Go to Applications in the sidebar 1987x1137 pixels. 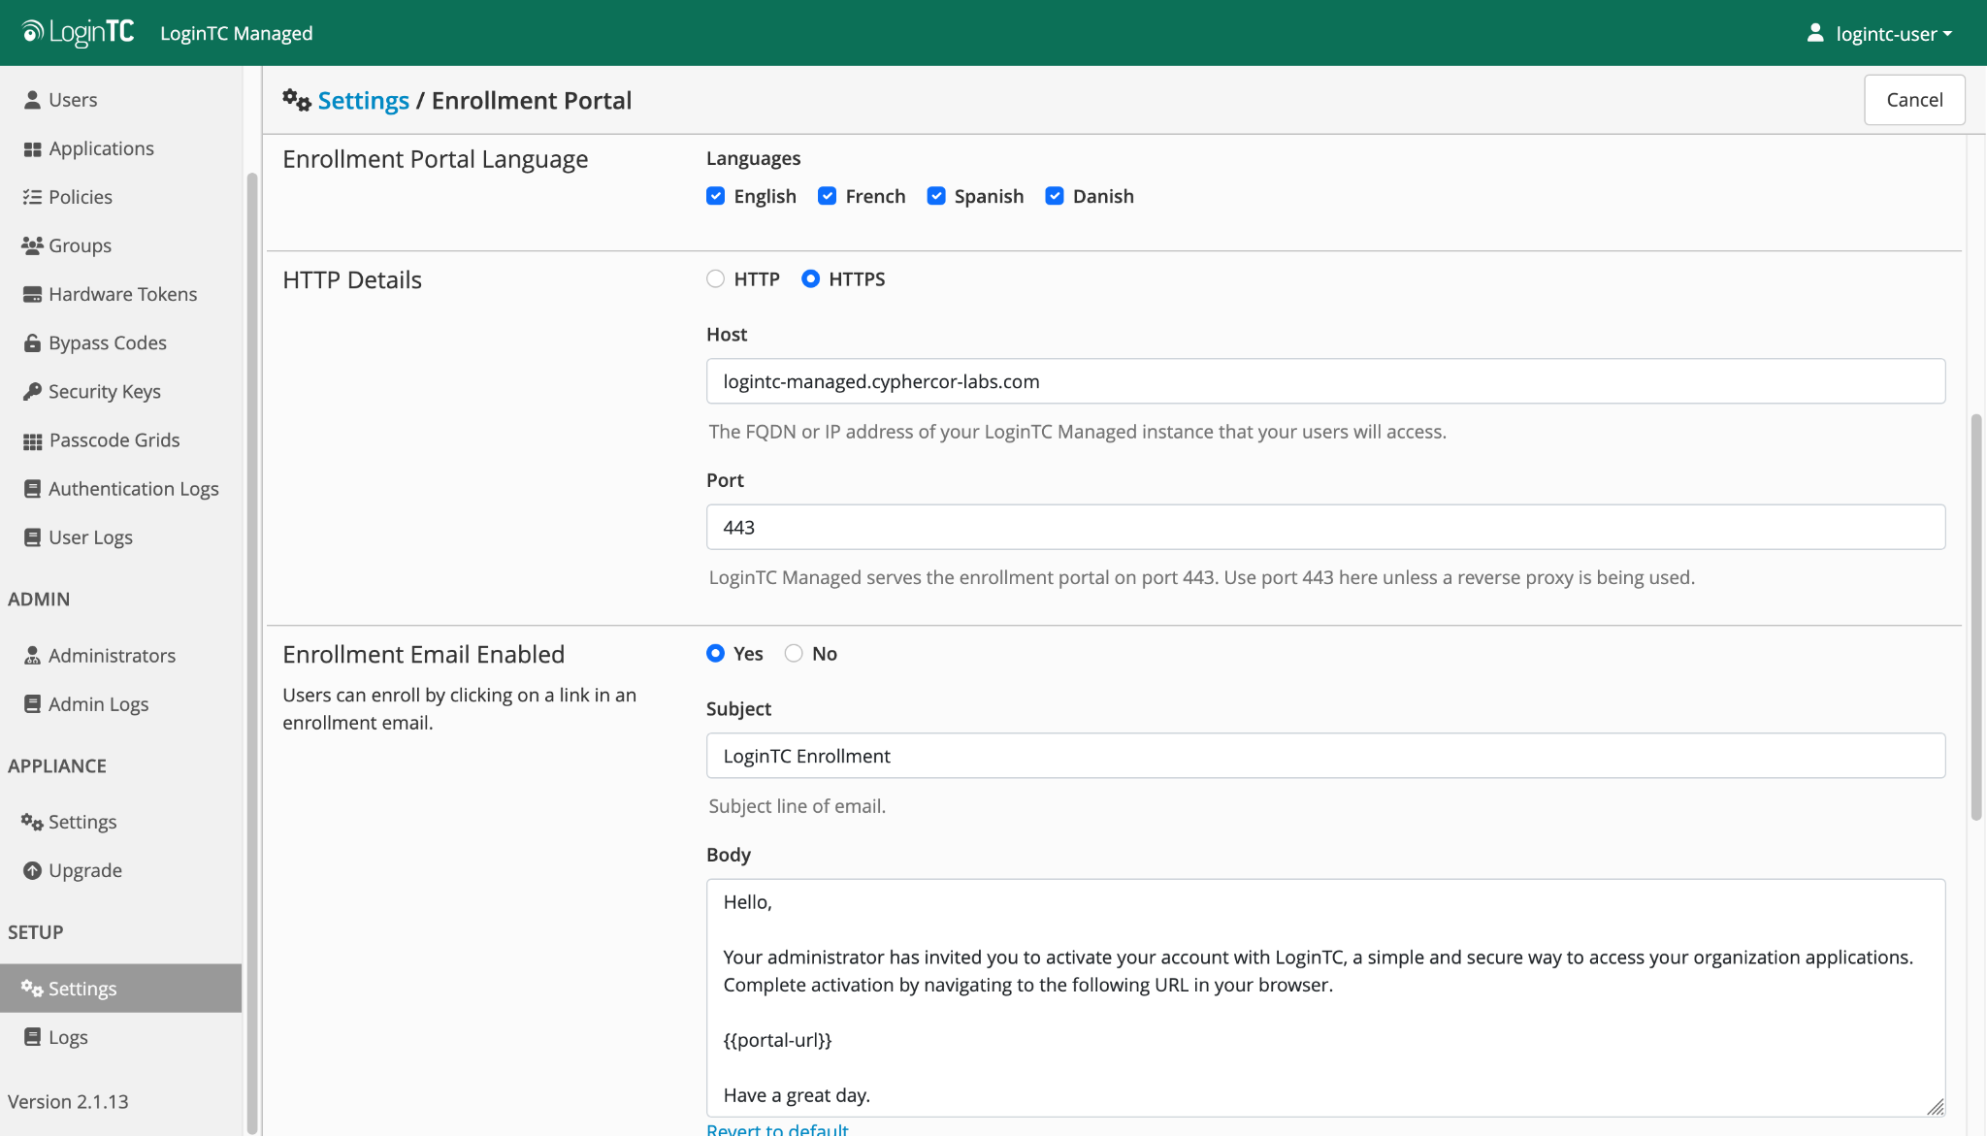point(101,148)
